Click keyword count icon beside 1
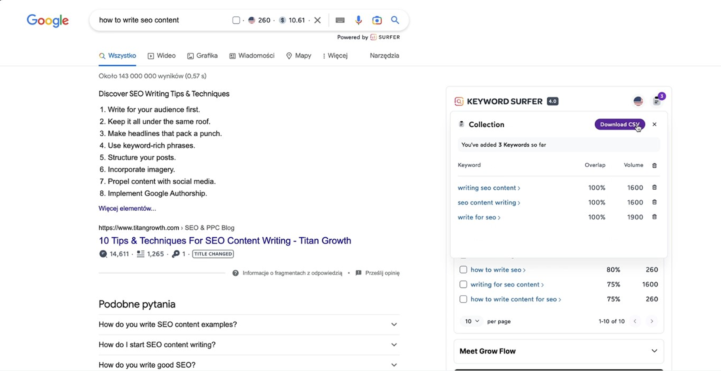This screenshot has width=721, height=371. pos(176,254)
